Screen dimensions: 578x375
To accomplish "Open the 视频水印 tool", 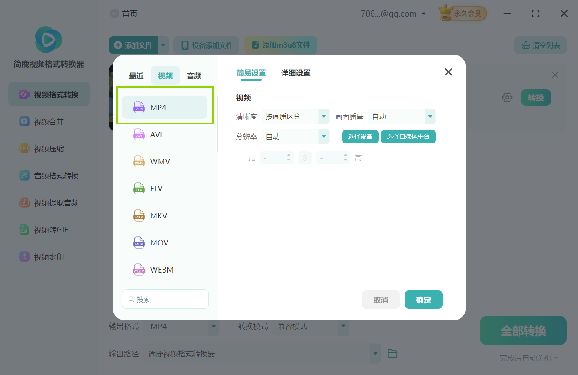I will (x=49, y=256).
